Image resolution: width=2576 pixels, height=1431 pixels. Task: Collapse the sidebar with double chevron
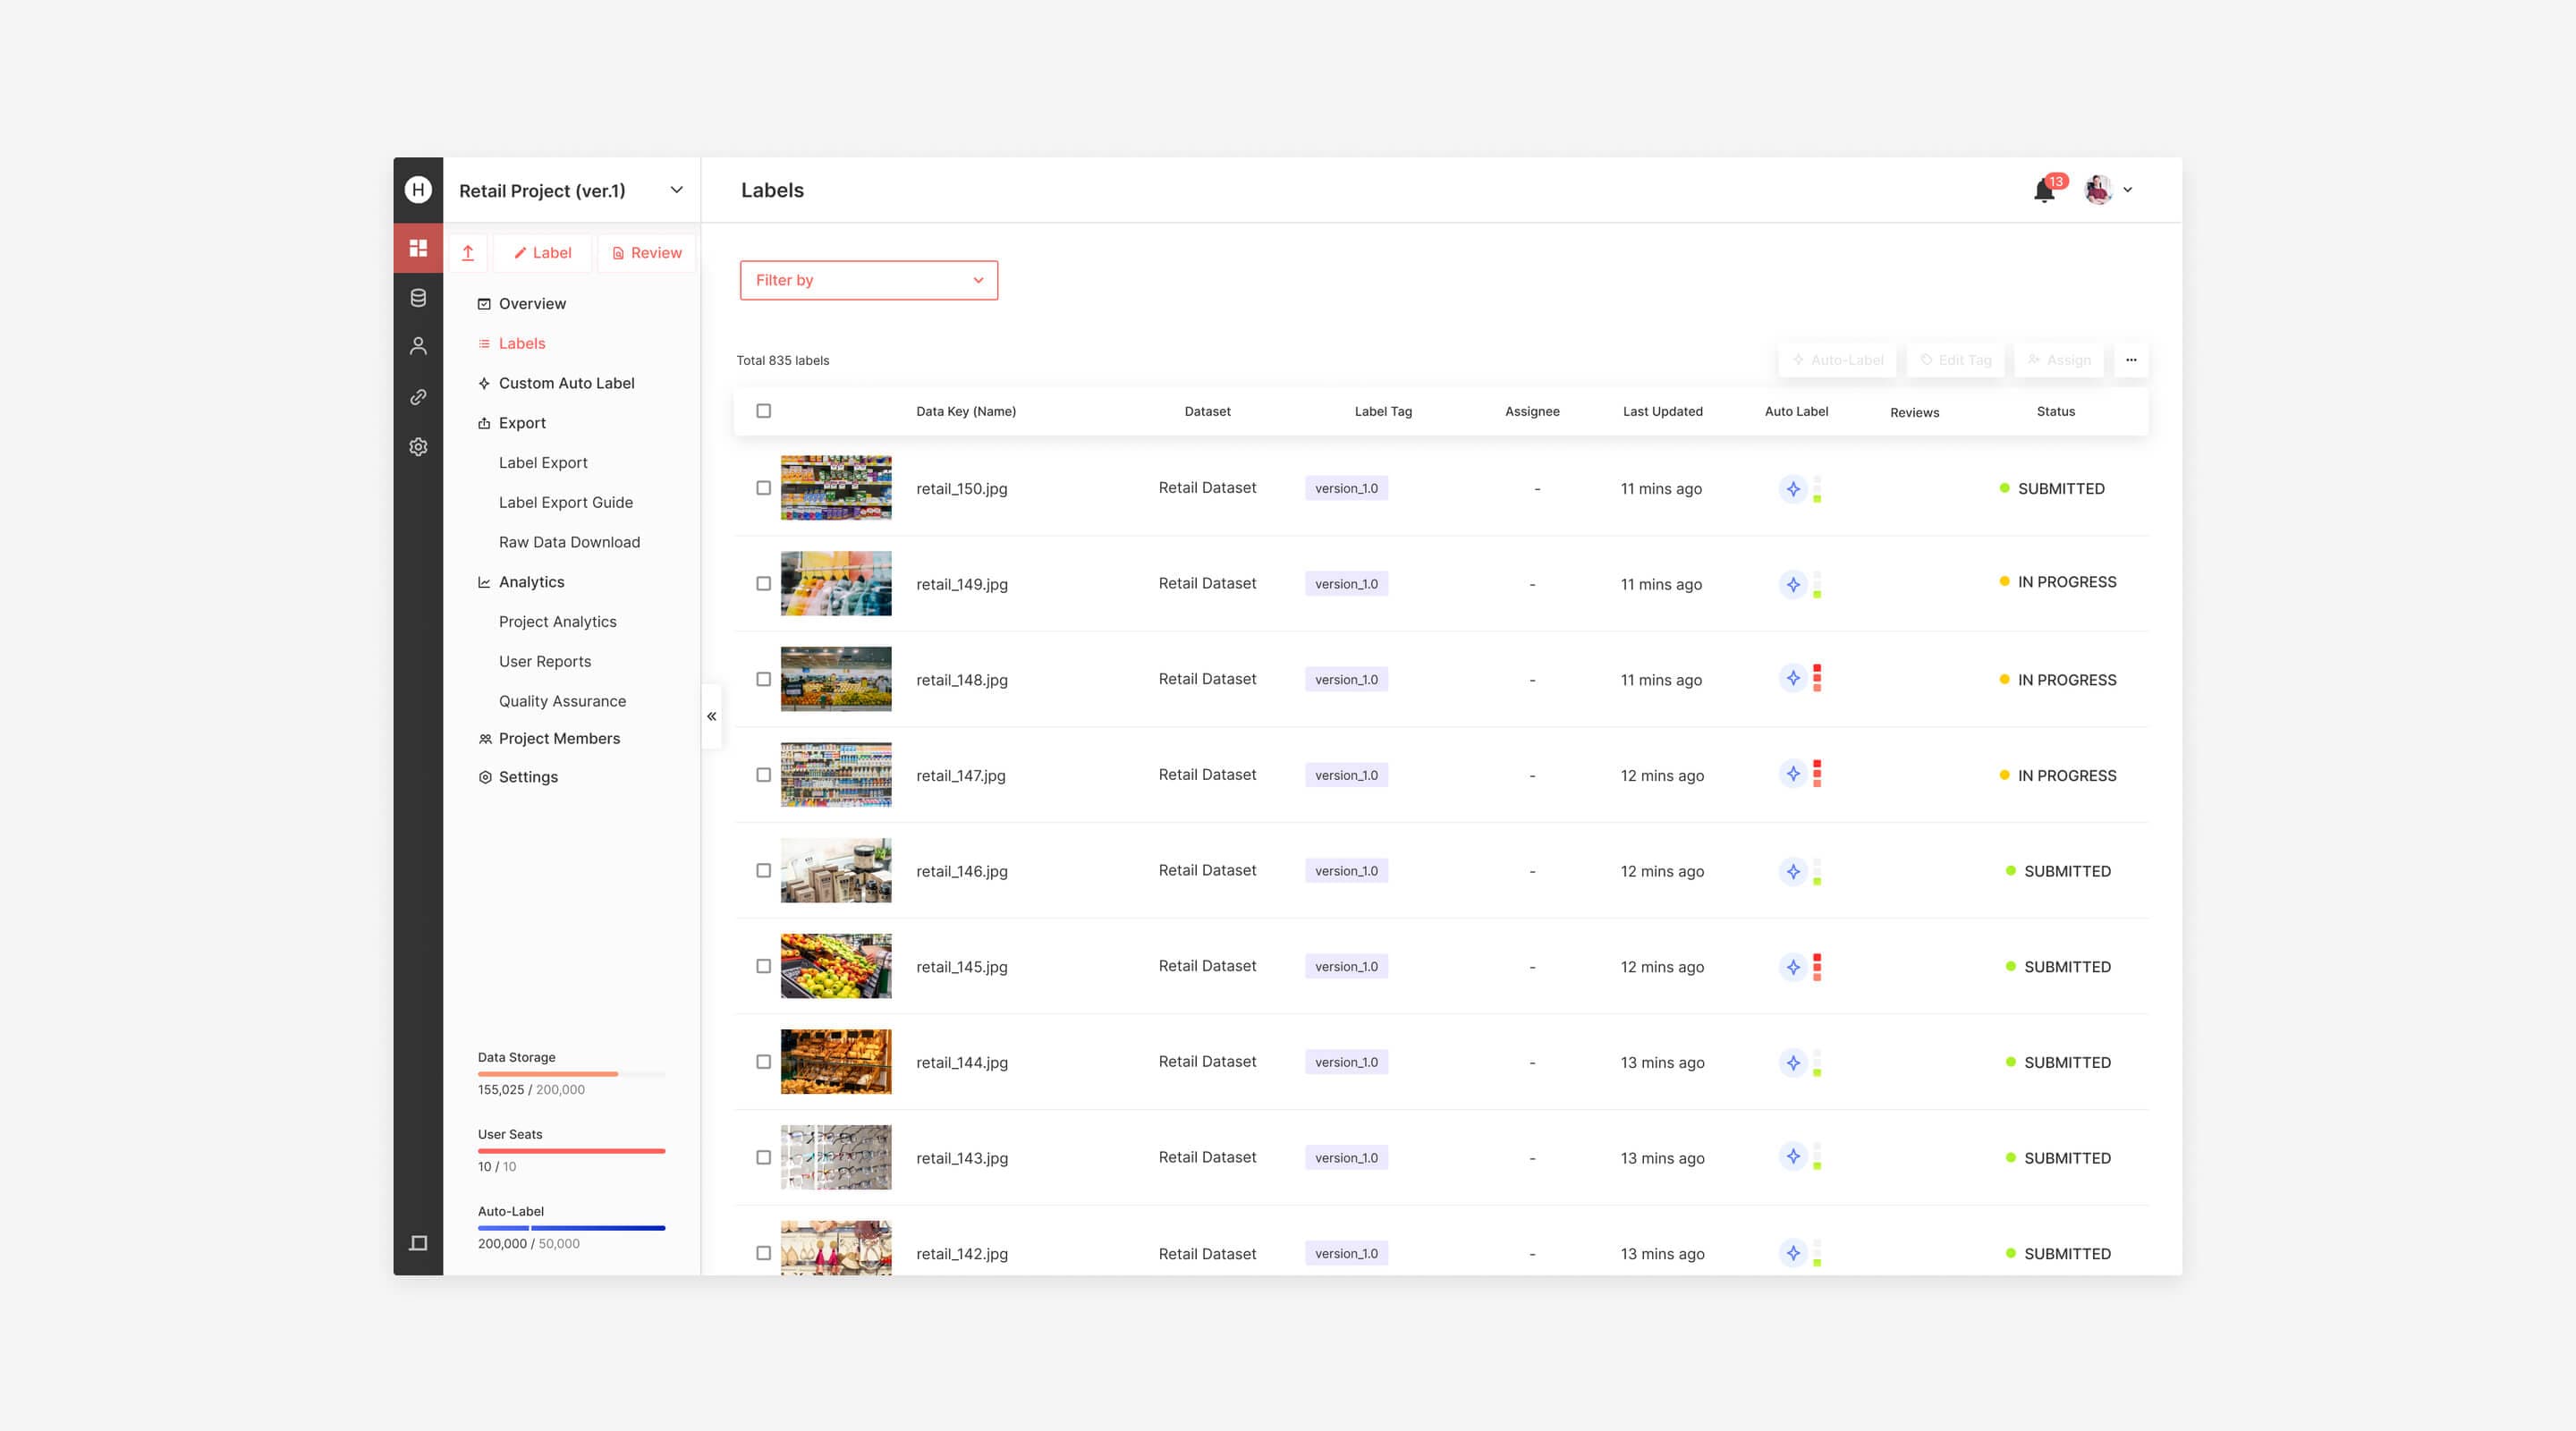tap(711, 716)
